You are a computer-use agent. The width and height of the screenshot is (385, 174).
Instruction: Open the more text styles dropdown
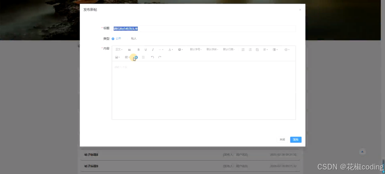coord(161,49)
